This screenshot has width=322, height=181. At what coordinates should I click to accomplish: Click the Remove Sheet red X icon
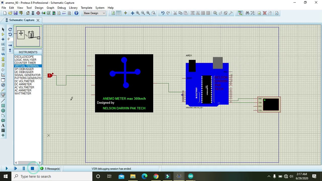tap(265, 13)
